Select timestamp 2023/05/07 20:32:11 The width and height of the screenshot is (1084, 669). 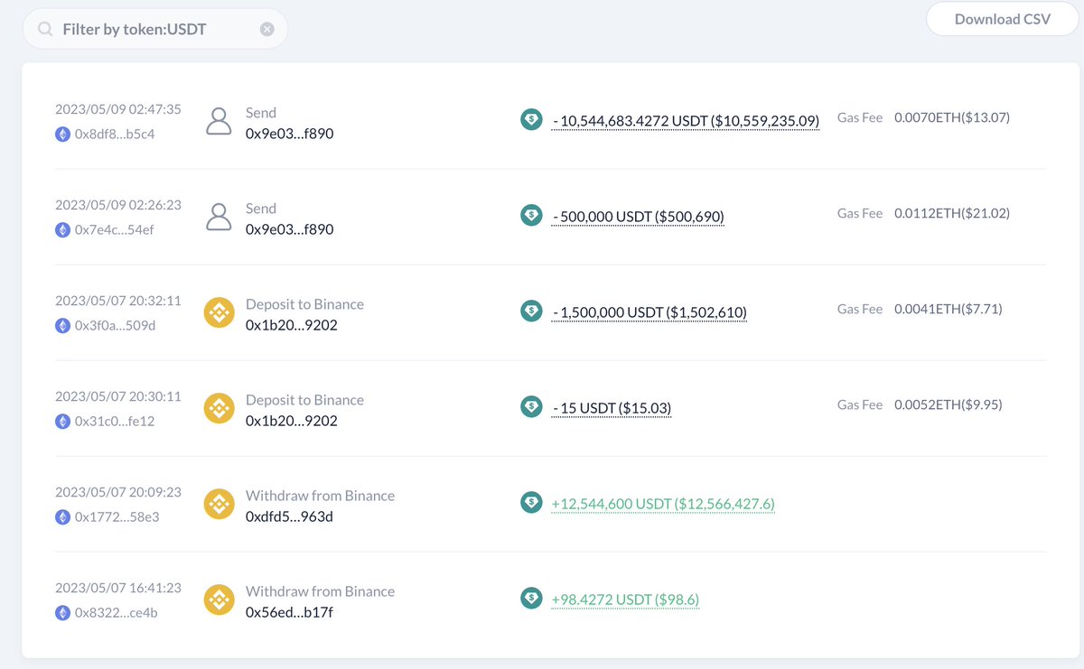point(118,301)
